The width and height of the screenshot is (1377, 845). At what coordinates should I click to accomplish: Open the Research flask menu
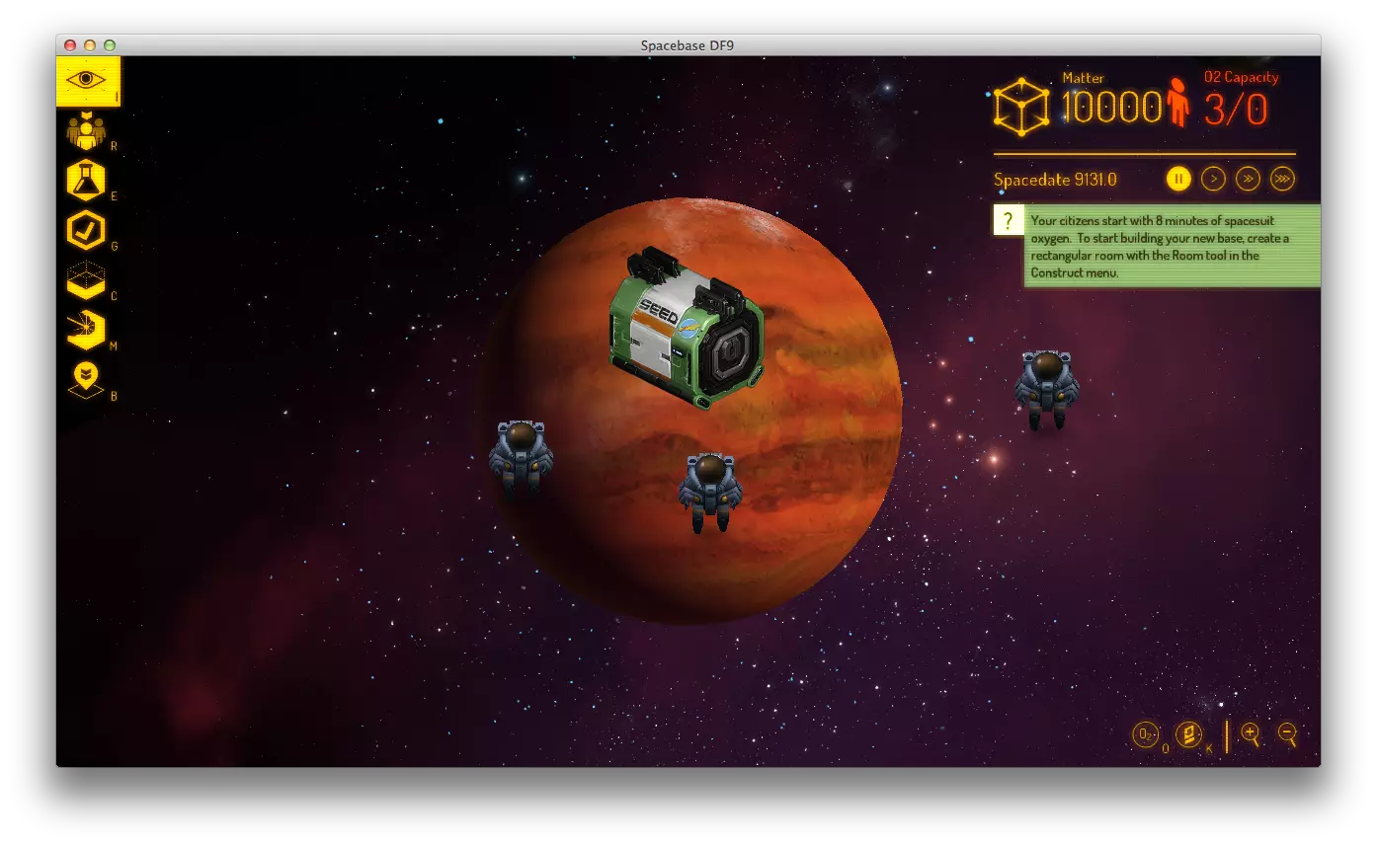pyautogui.click(x=86, y=181)
